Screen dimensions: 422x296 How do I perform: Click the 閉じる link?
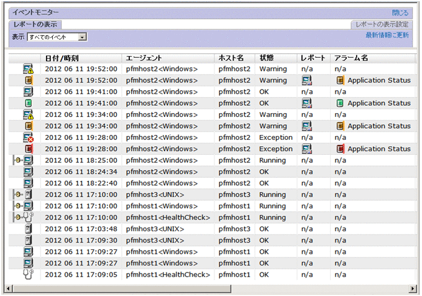point(400,12)
